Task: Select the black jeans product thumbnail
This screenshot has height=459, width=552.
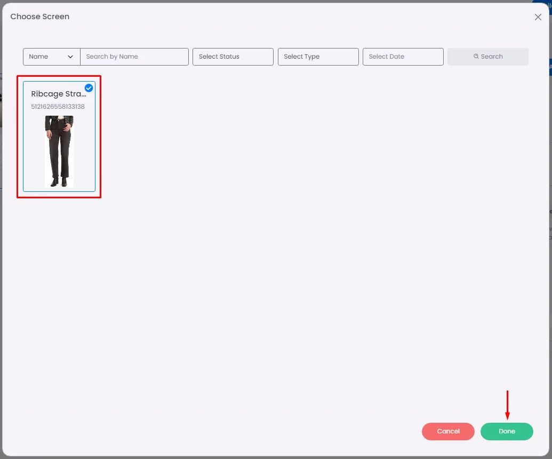Action: [x=59, y=151]
